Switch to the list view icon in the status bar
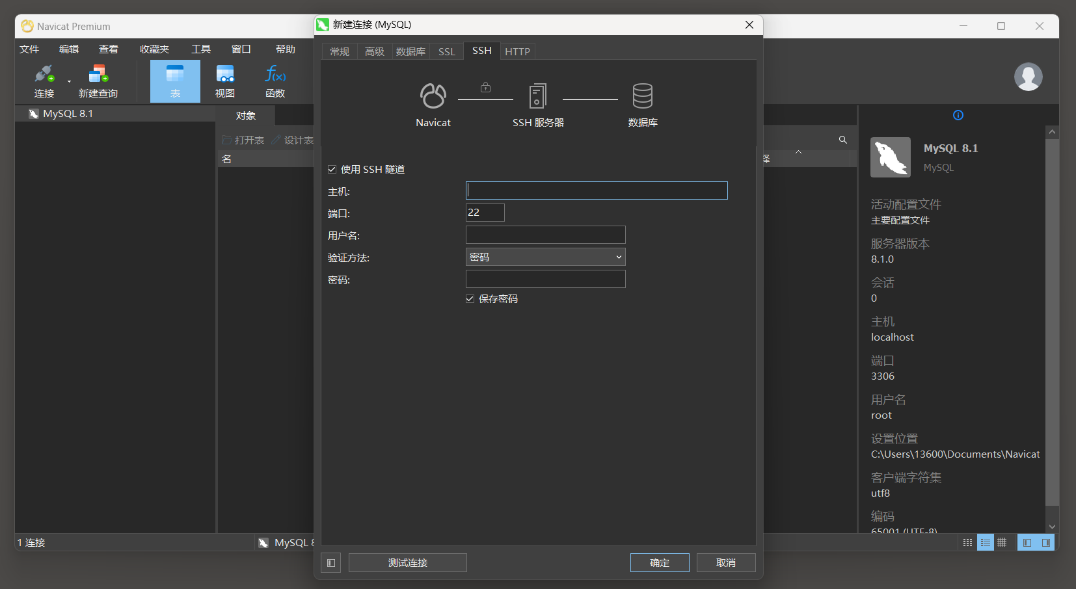The width and height of the screenshot is (1076, 589). click(x=986, y=542)
